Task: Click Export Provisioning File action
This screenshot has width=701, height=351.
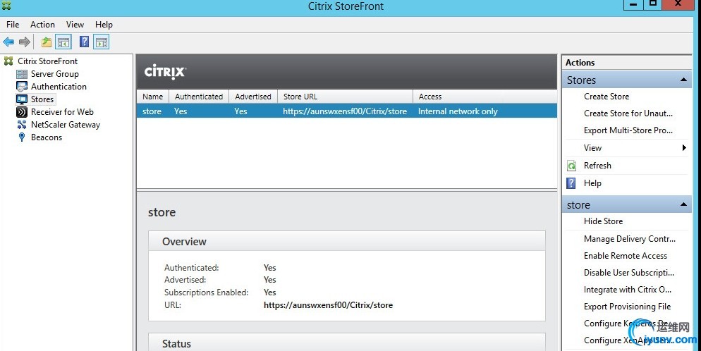Action: pos(627,307)
